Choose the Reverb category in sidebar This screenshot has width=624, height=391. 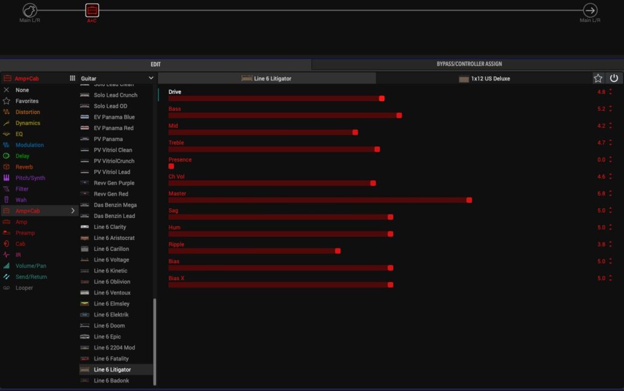pyautogui.click(x=24, y=167)
